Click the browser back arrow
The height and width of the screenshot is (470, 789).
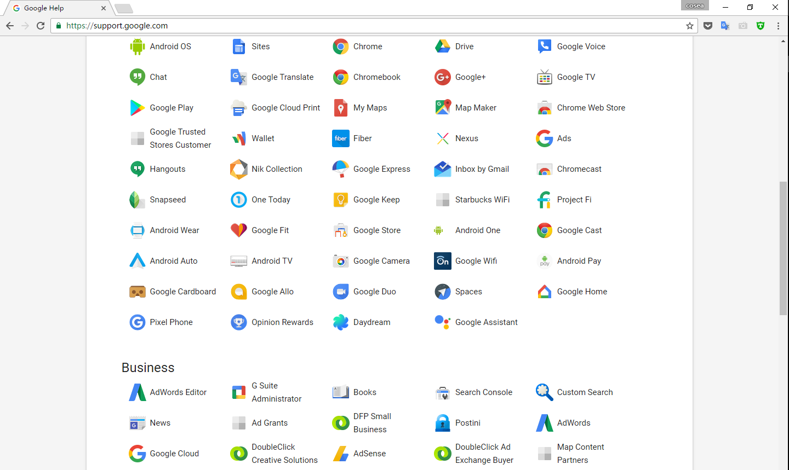click(x=10, y=26)
